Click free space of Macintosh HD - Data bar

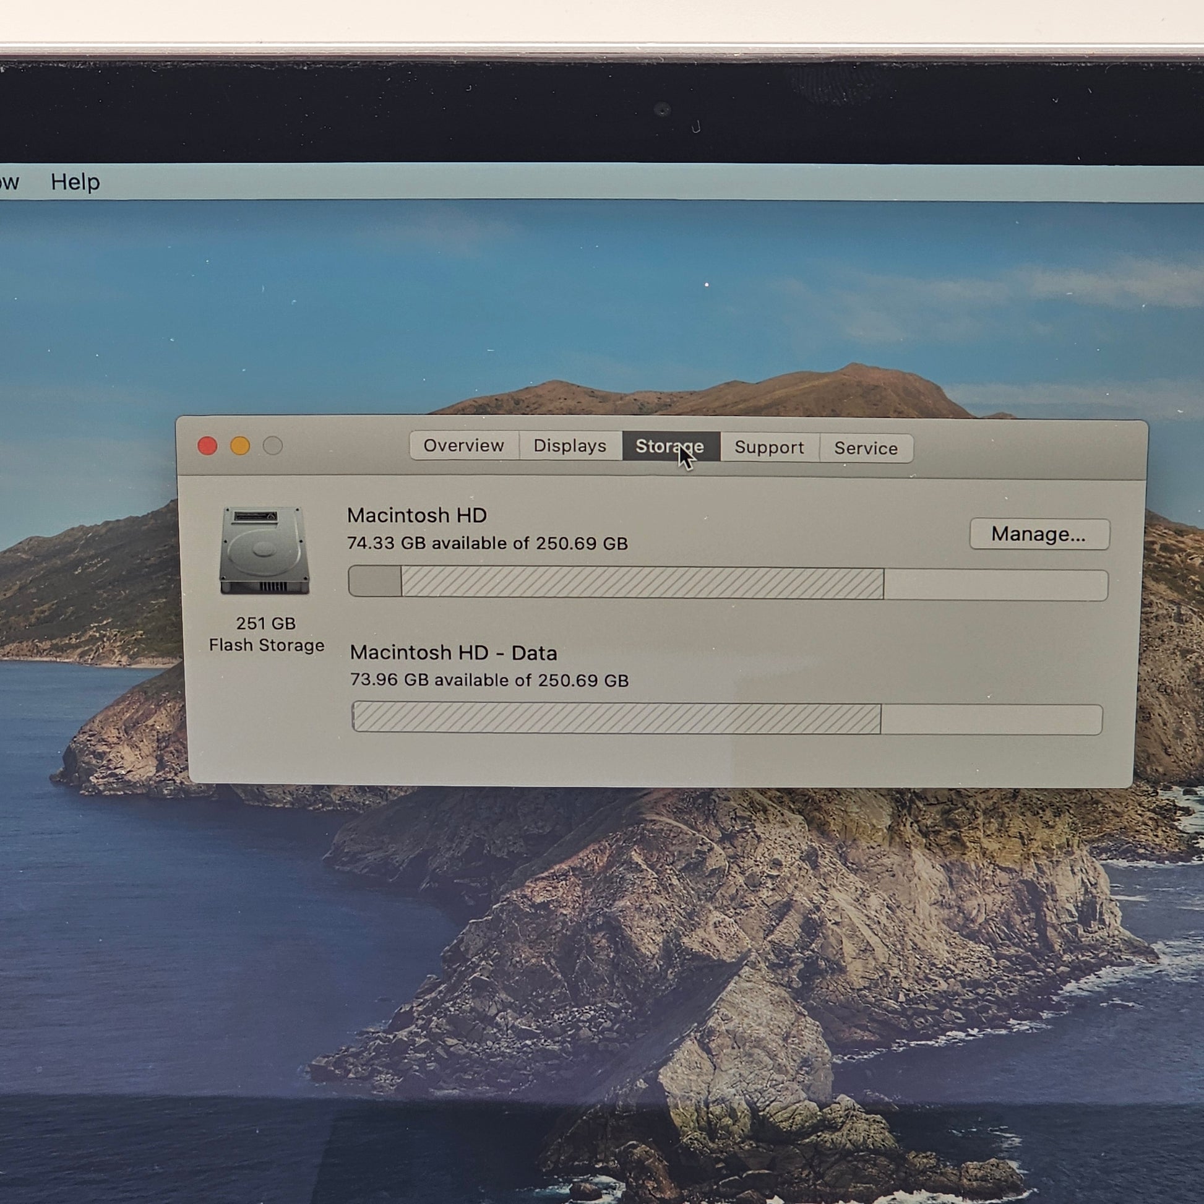(x=991, y=720)
